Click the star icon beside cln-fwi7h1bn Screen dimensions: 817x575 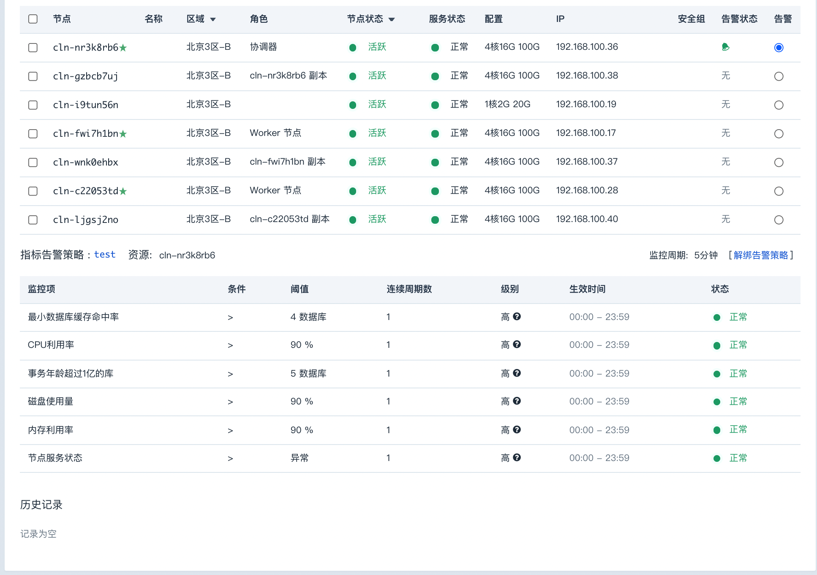tap(123, 134)
